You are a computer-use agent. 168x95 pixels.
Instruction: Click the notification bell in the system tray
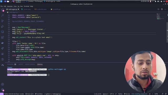(155, 1)
